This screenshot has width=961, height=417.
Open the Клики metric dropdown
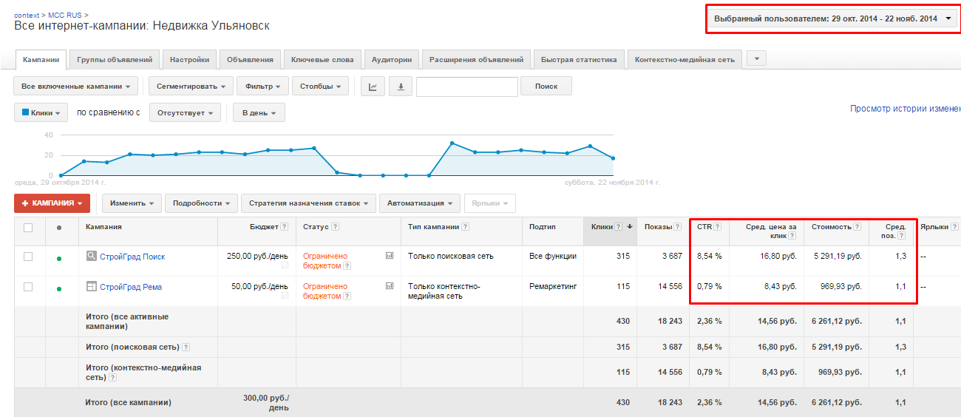(x=41, y=112)
